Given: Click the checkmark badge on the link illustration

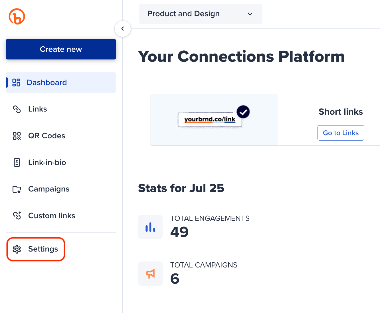Looking at the screenshot, I should click(x=243, y=112).
